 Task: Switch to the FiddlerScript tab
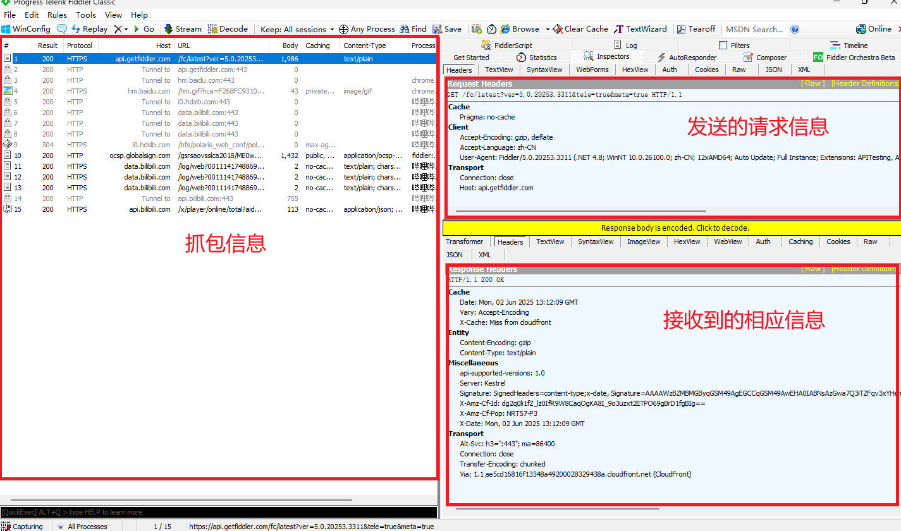[507, 46]
